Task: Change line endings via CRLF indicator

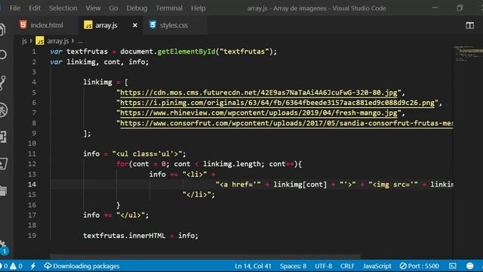Action: [347, 266]
